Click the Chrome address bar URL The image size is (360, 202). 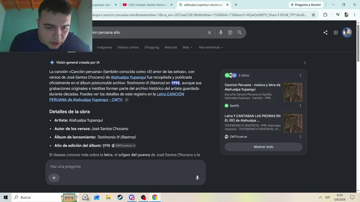200,15
